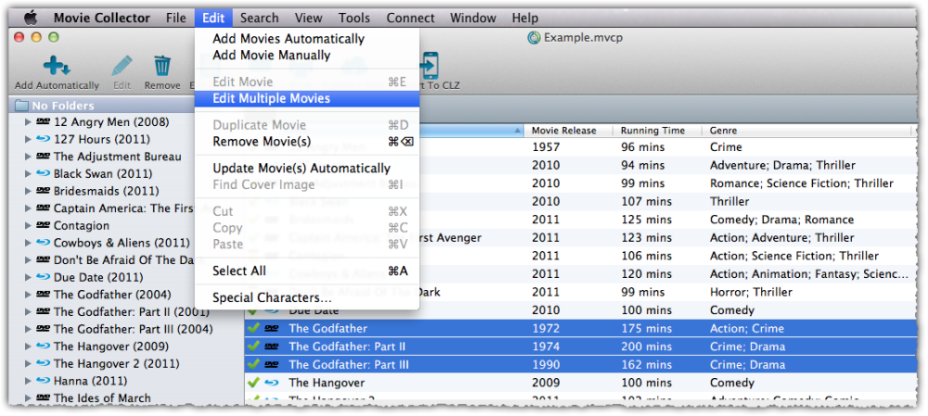Expand Black Swan (2011) tree item
Image resolution: width=928 pixels, height=416 pixels.
[x=28, y=174]
